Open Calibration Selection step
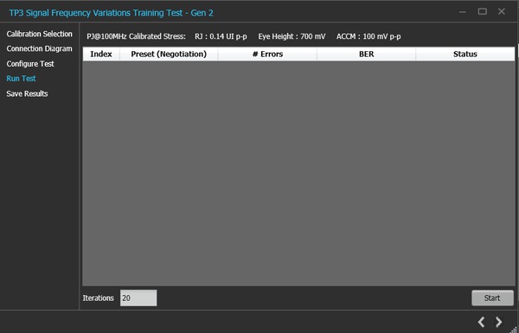This screenshot has width=519, height=333. coord(40,34)
